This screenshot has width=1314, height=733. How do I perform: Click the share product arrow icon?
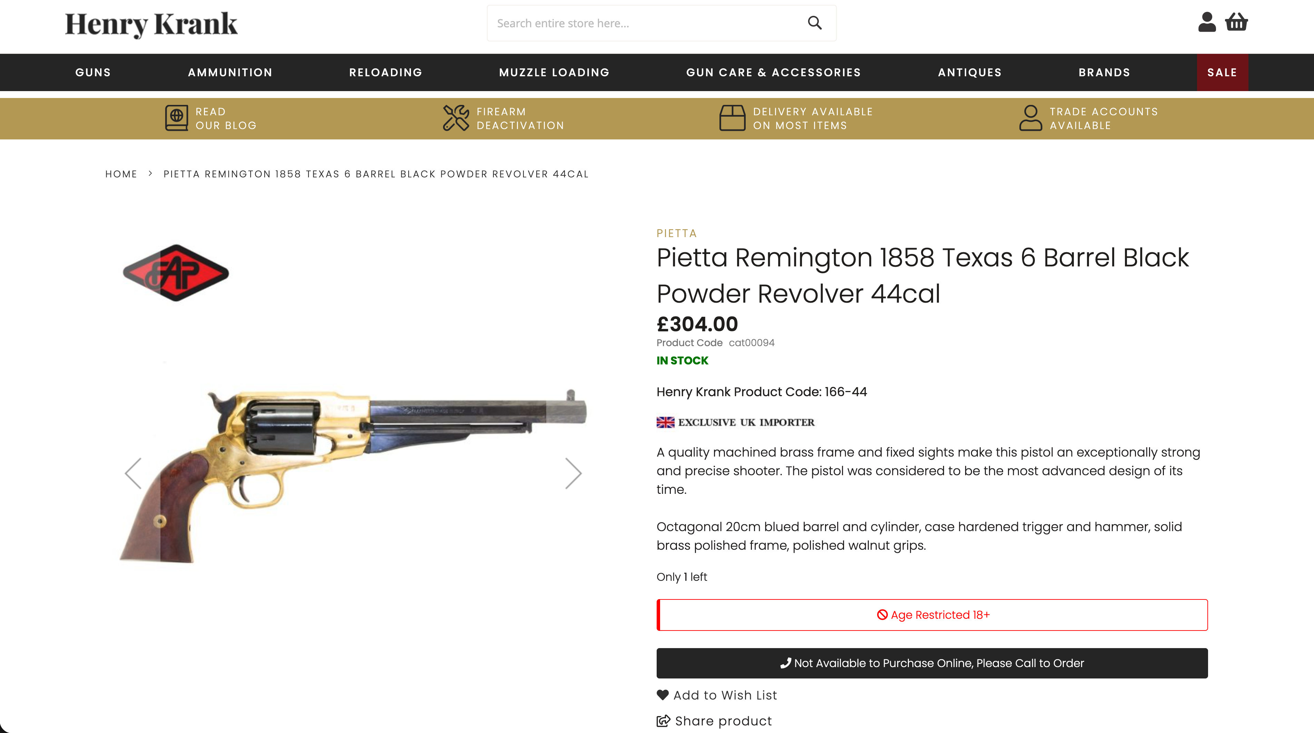point(663,721)
